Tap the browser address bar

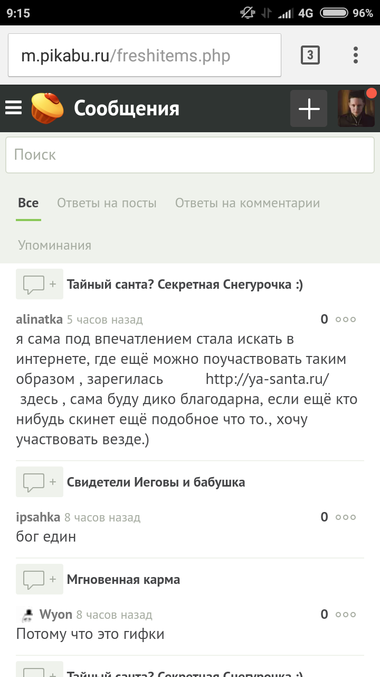click(145, 56)
